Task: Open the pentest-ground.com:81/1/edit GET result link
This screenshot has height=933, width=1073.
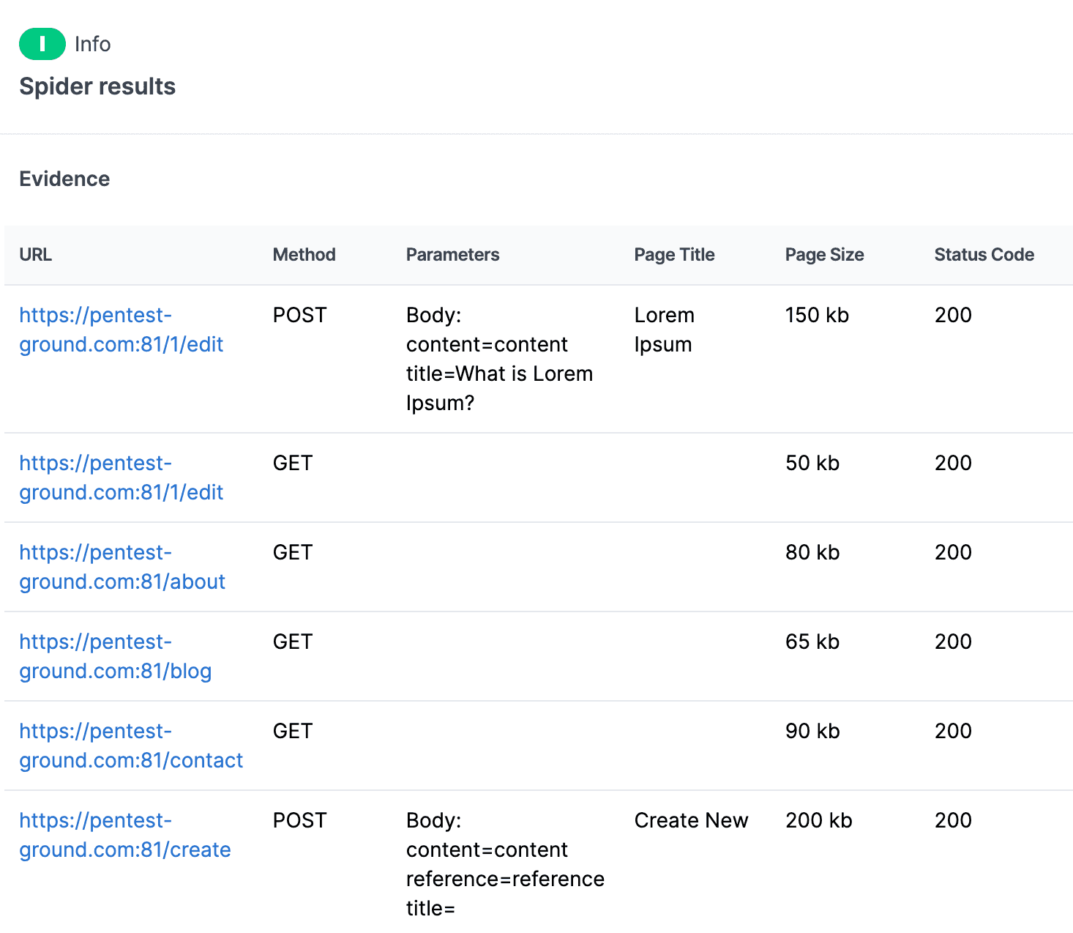Action: (121, 477)
